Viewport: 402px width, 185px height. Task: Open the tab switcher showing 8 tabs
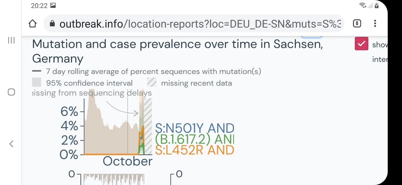[357, 24]
